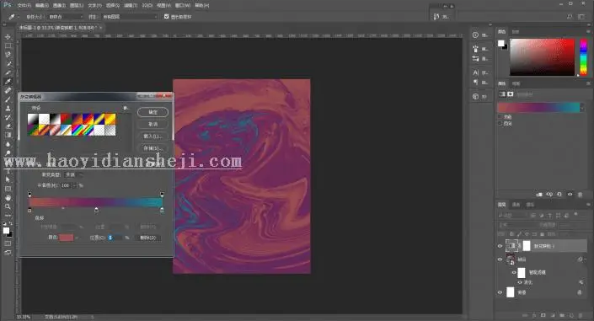
Task: Switch to the Channels tab beside Layers
Action: pos(516,205)
